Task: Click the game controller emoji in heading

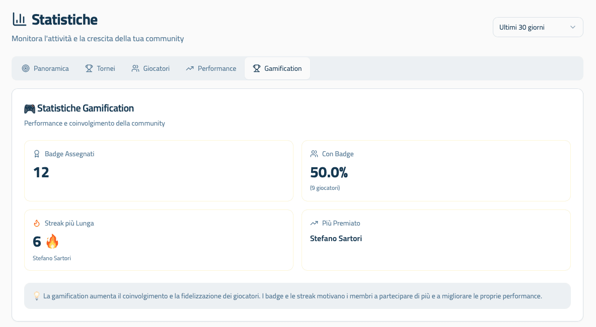Action: pyautogui.click(x=30, y=108)
